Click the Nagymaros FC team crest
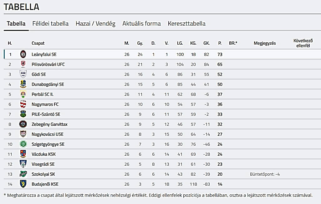321x204 pixels. point(23,104)
